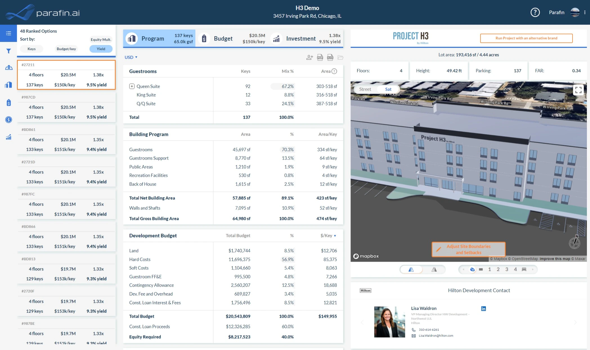The height and width of the screenshot is (350, 590).
Task: Switch map to Street view
Action: pyautogui.click(x=365, y=89)
